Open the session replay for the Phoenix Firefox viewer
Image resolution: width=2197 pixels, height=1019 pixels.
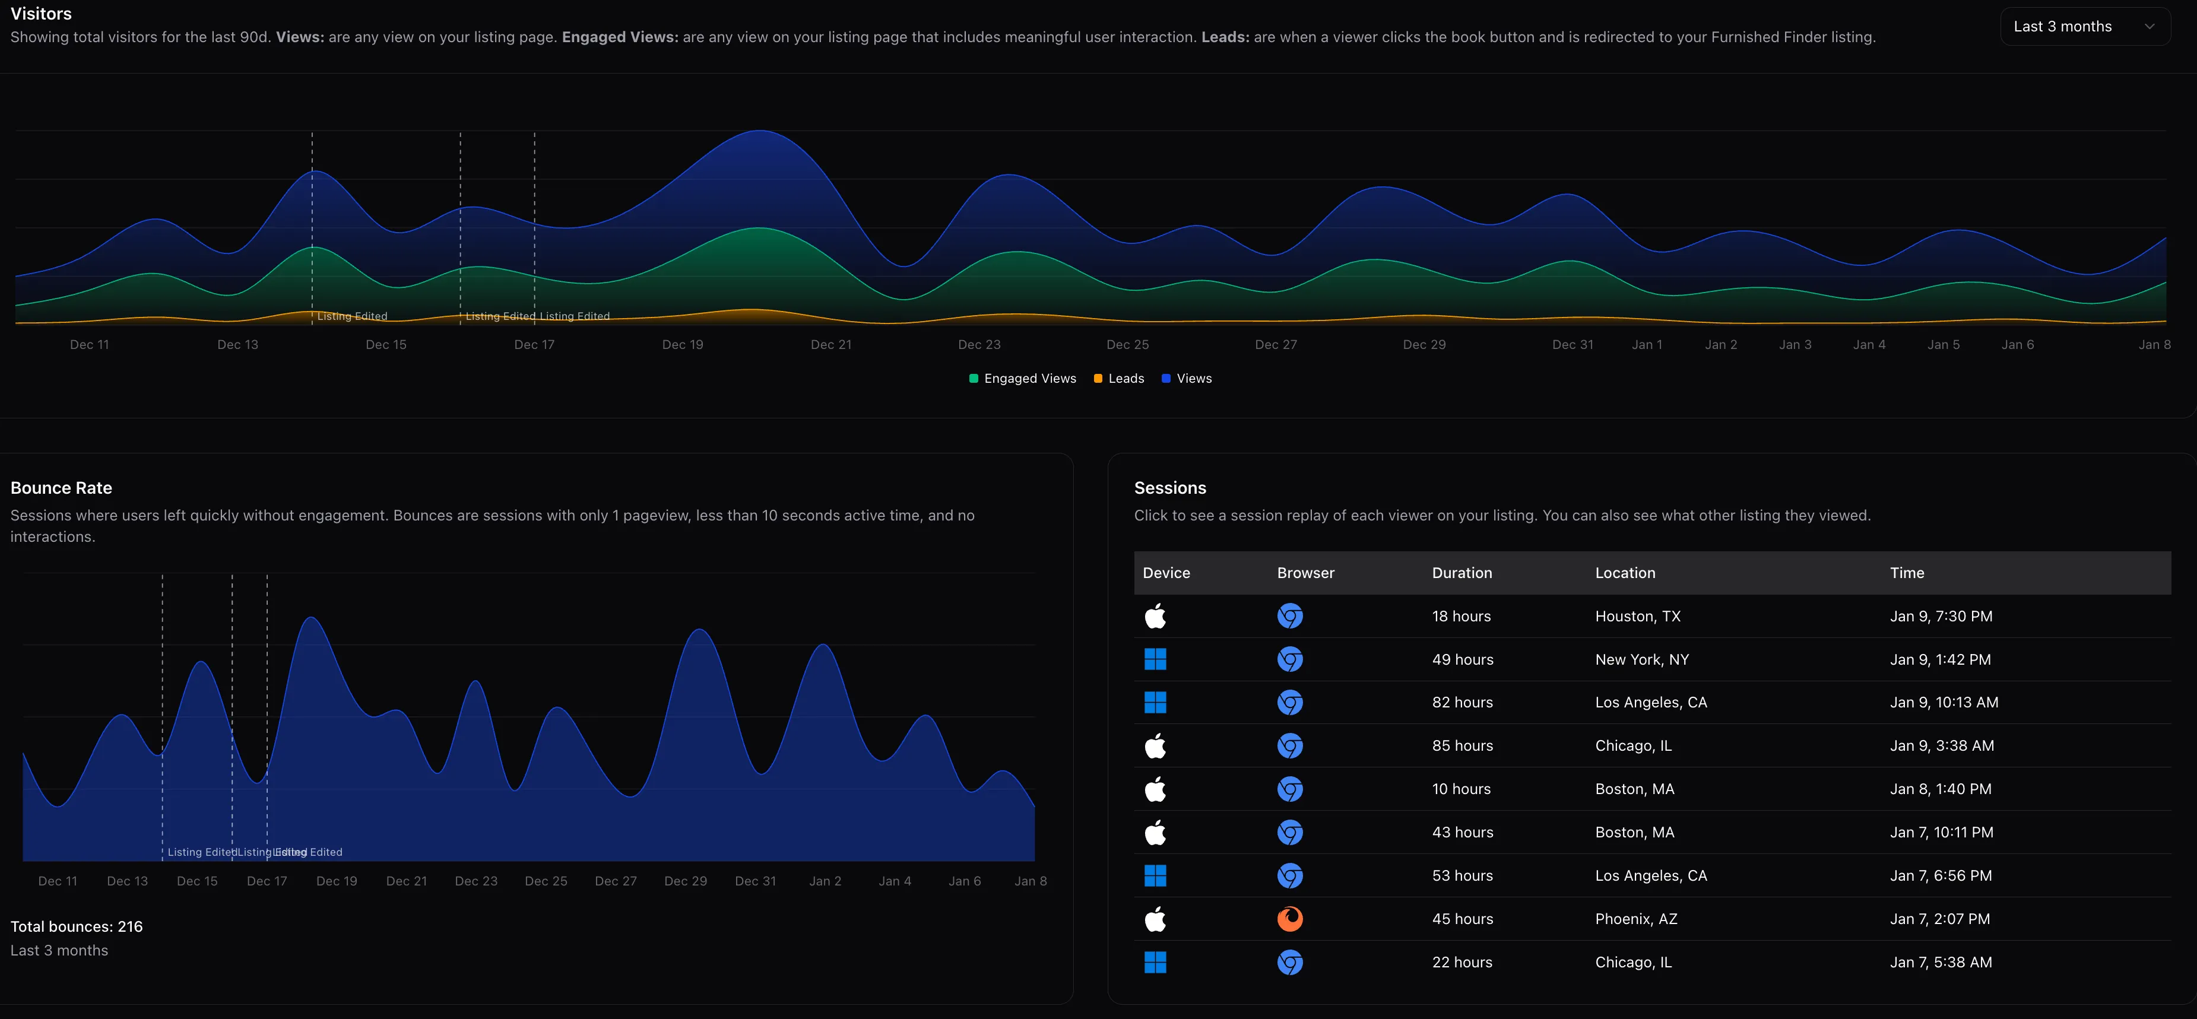tap(1621, 918)
